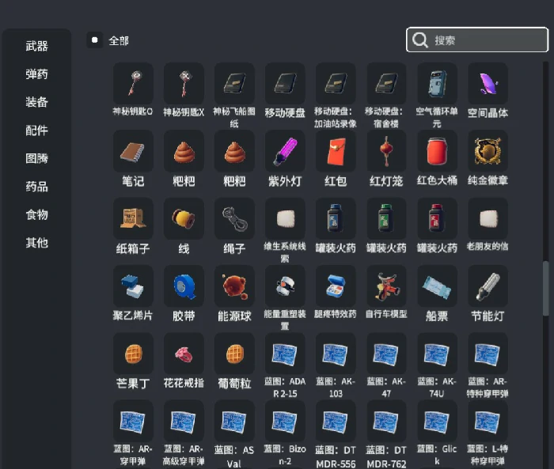The height and width of the screenshot is (469, 554).
Task: Select blueprint 蓝图:DT MDR-556
Action: point(336,421)
